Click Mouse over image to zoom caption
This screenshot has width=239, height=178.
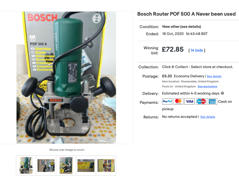(67, 150)
